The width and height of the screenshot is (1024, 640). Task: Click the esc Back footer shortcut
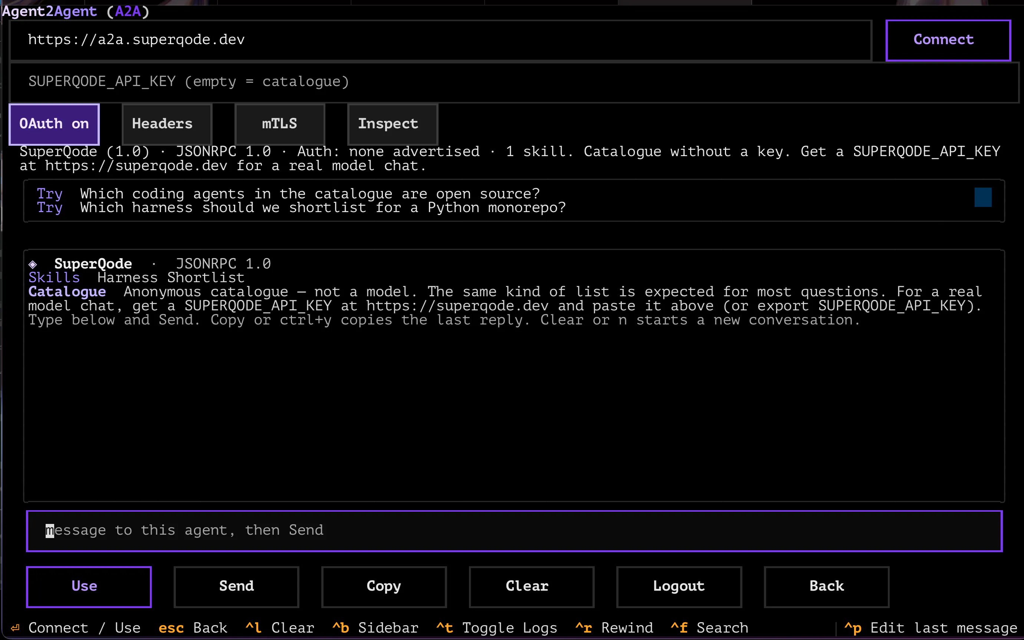point(193,628)
